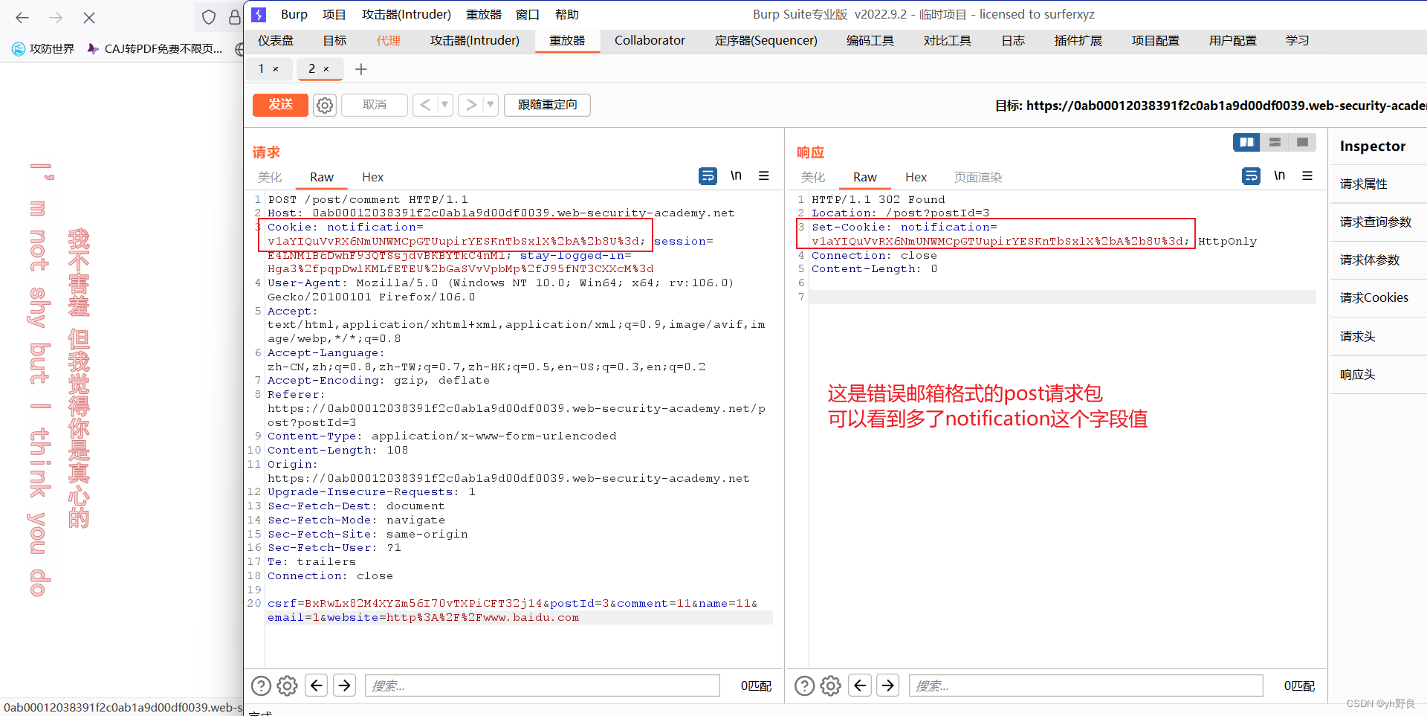
Task: Choose top-bottom request/response layout
Action: click(1275, 142)
